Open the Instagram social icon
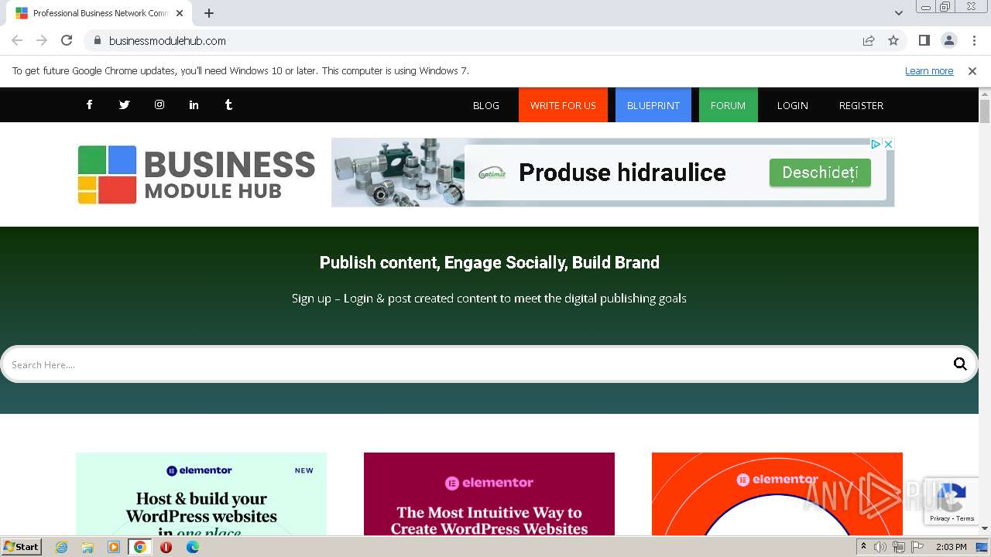The image size is (991, 557). (159, 104)
